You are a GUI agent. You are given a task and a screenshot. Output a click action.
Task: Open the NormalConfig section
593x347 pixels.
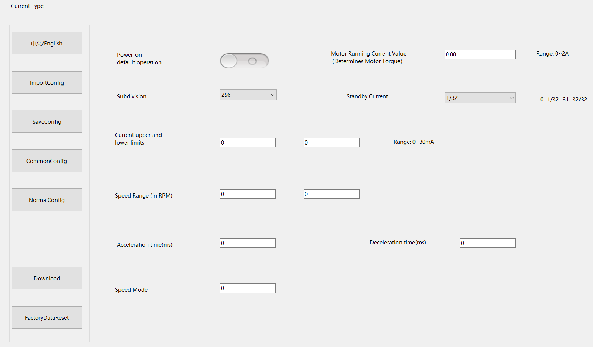coord(47,200)
